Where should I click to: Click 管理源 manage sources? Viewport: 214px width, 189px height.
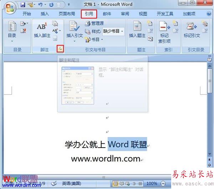click(x=94, y=23)
